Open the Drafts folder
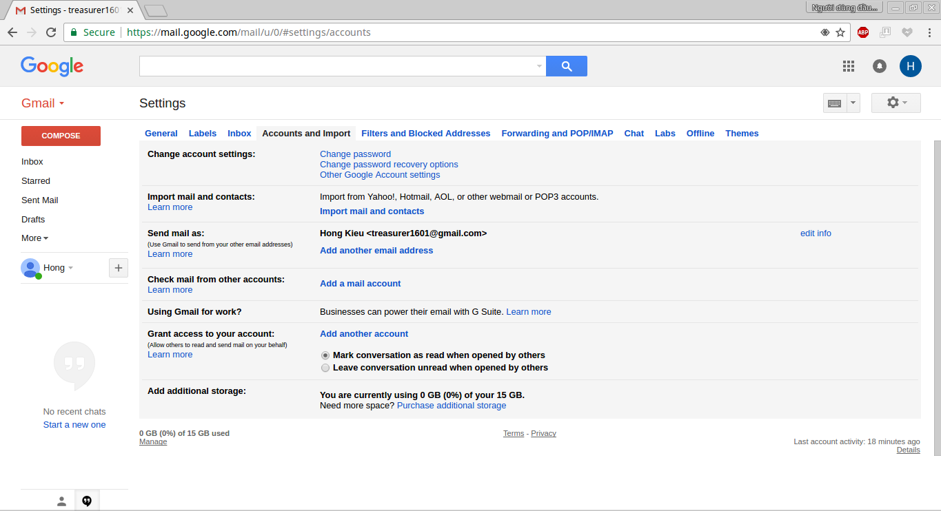 [33, 220]
